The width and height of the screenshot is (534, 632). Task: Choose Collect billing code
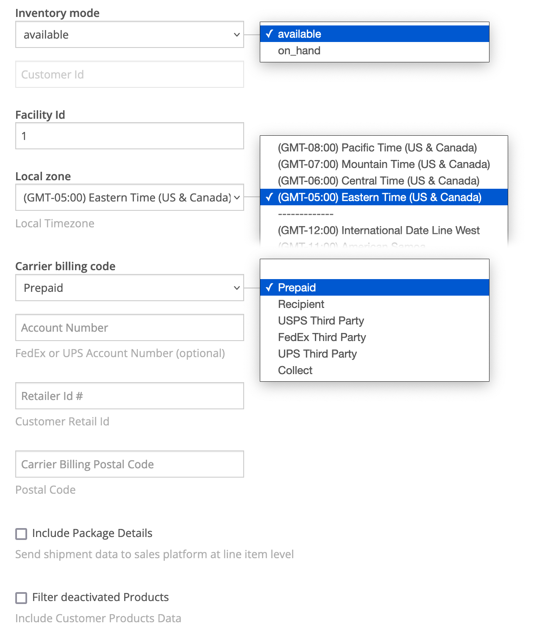click(295, 370)
